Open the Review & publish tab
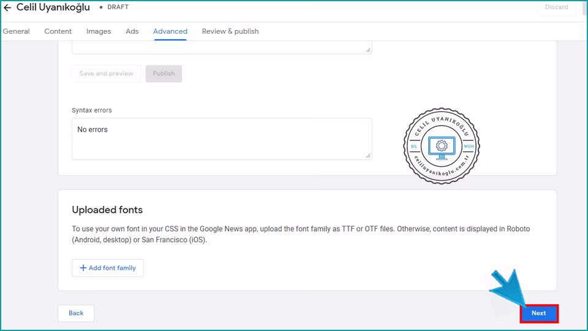This screenshot has height=331, width=588. tap(230, 31)
